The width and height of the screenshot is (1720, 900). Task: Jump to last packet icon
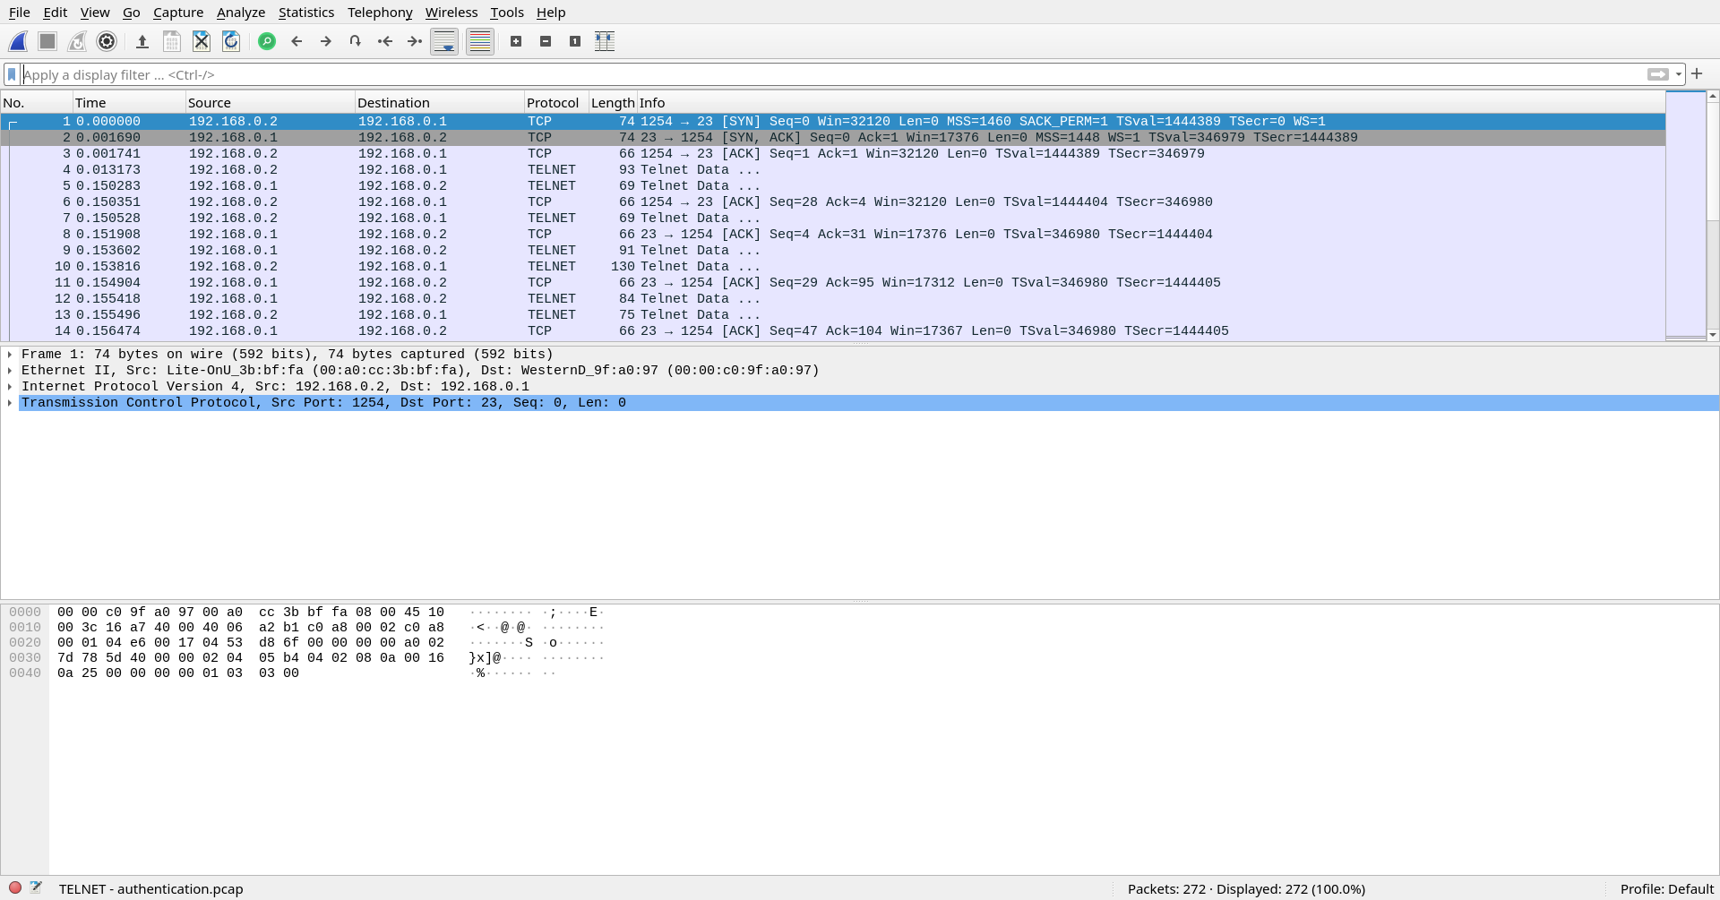click(x=415, y=41)
